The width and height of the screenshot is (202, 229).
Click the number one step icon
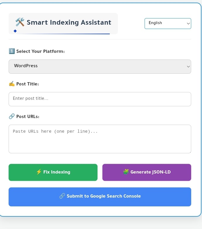(x=12, y=51)
